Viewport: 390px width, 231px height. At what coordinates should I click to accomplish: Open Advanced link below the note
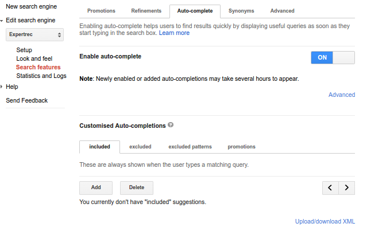341,95
